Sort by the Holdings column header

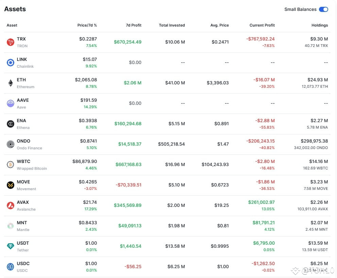point(320,26)
